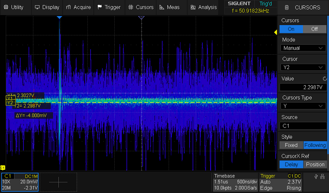The height and width of the screenshot is (193, 329).
Task: Click the Acquire waveform icon
Action: (69, 7)
